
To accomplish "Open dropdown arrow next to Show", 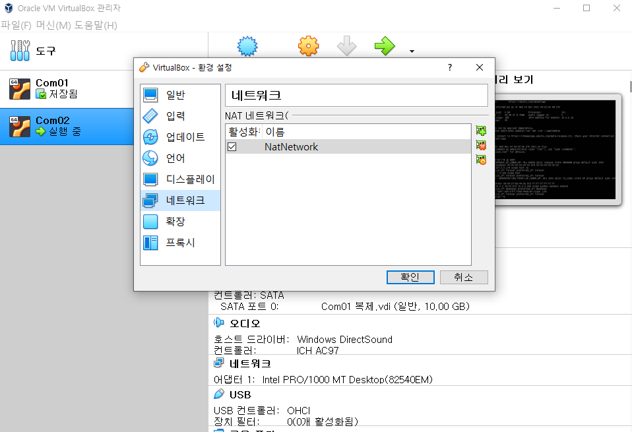I will tap(412, 51).
